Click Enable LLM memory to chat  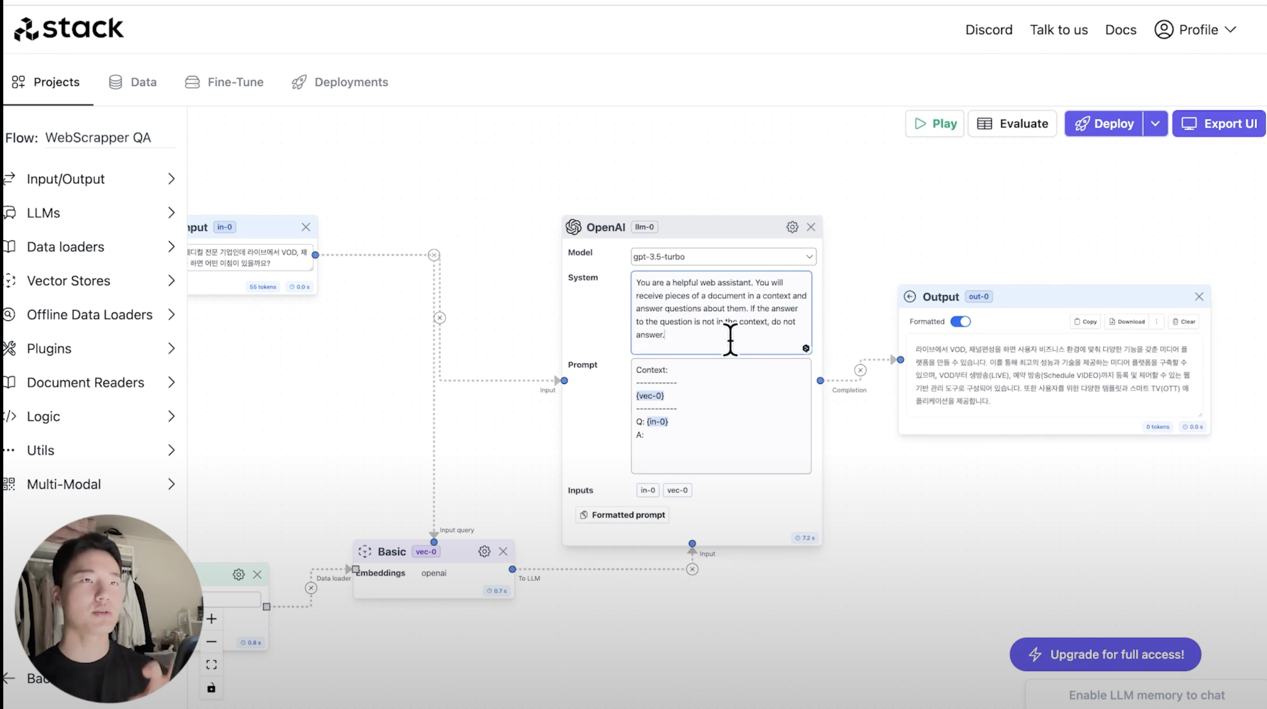pyautogui.click(x=1146, y=695)
